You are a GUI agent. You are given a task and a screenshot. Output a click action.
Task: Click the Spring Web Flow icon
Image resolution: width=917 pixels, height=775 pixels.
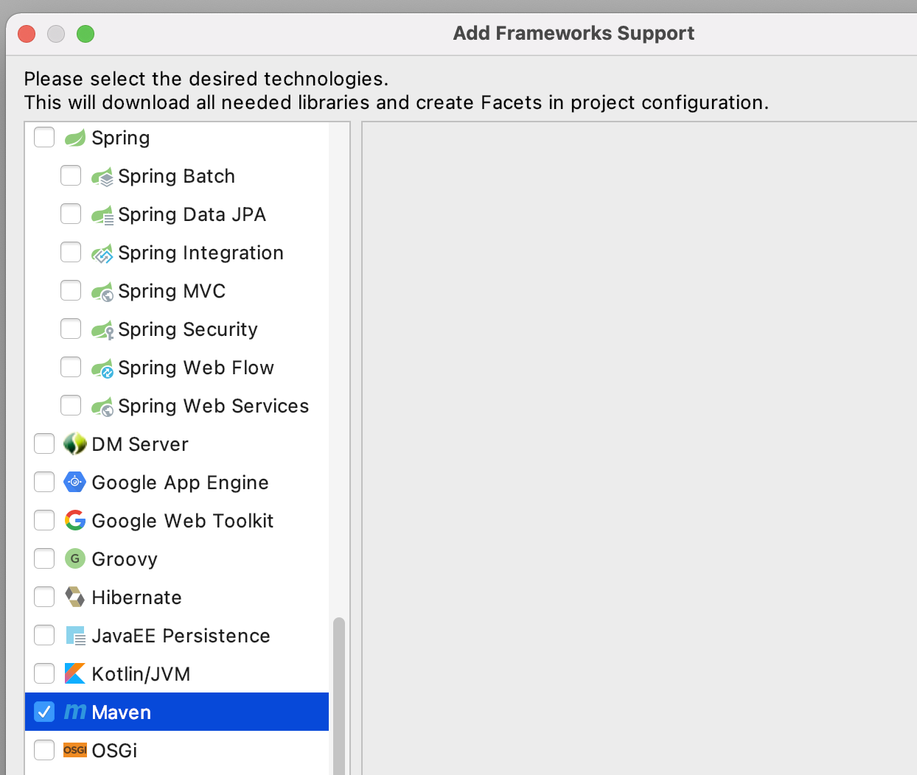(x=102, y=368)
